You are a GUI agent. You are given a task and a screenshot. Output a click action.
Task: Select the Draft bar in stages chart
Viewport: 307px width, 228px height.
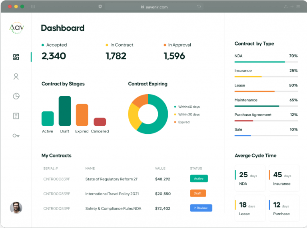pos(65,111)
